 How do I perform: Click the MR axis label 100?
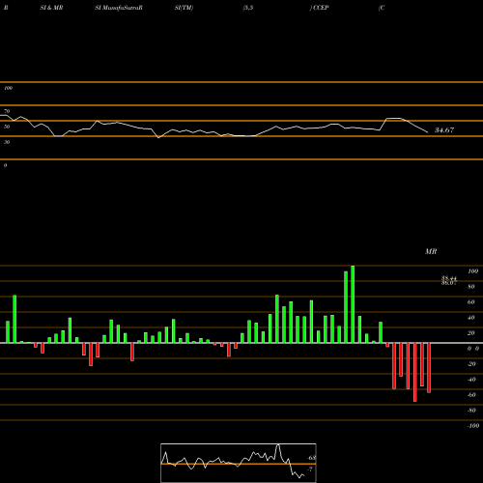pos(472,271)
